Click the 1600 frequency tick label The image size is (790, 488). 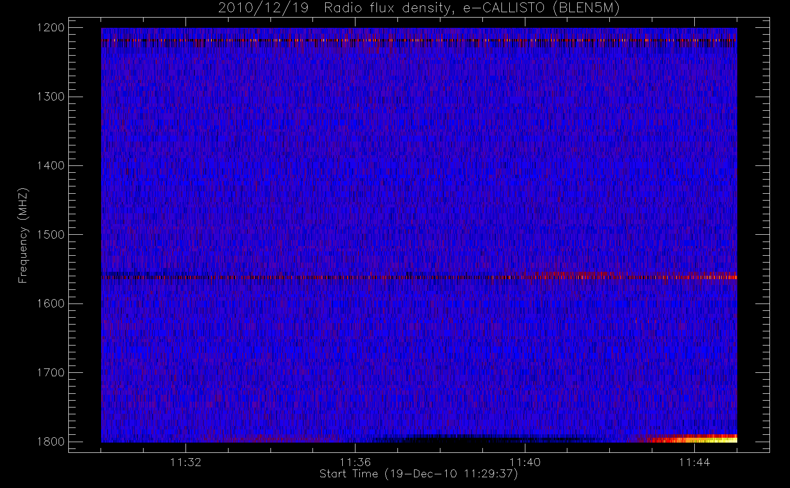point(51,304)
